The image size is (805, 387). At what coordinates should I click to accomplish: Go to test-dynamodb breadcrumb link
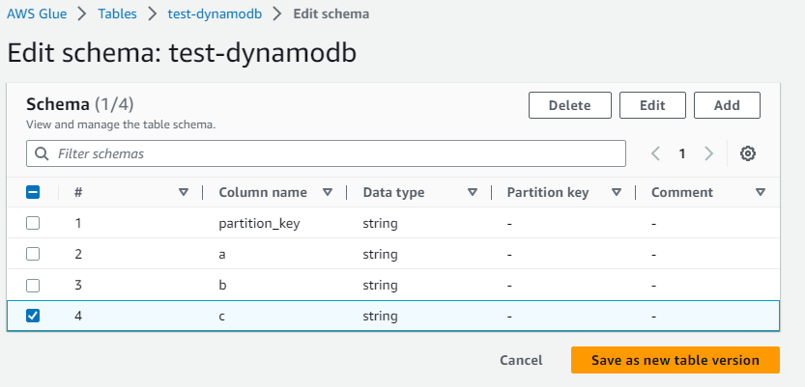211,14
